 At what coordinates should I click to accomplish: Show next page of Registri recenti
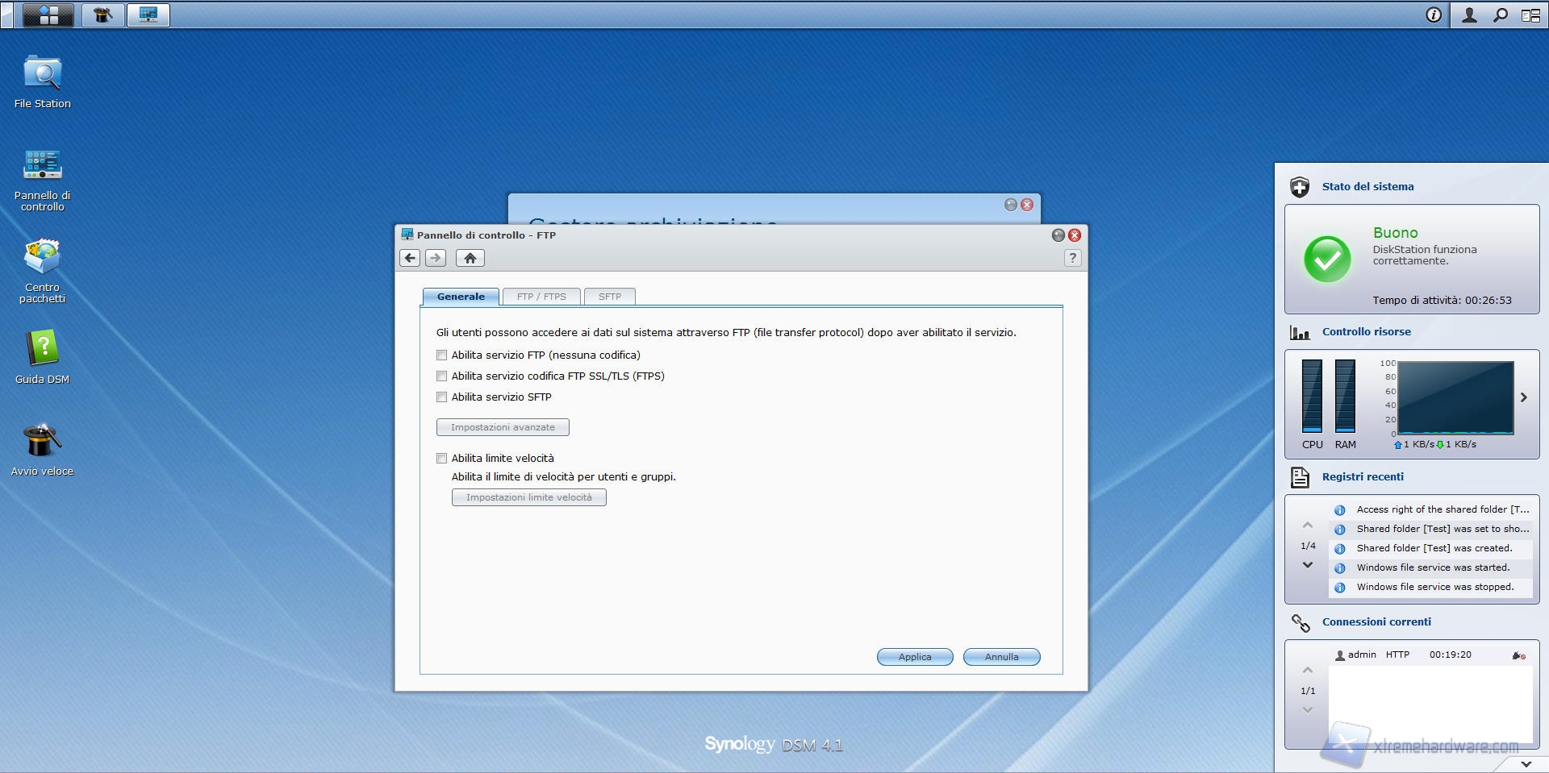(1307, 566)
